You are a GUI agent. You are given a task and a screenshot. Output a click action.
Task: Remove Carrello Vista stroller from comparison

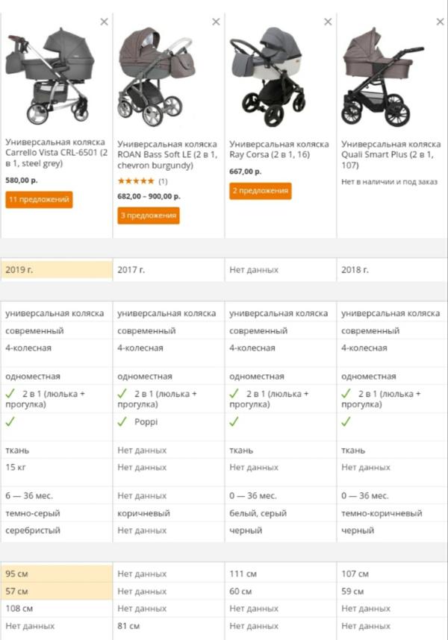(x=104, y=22)
